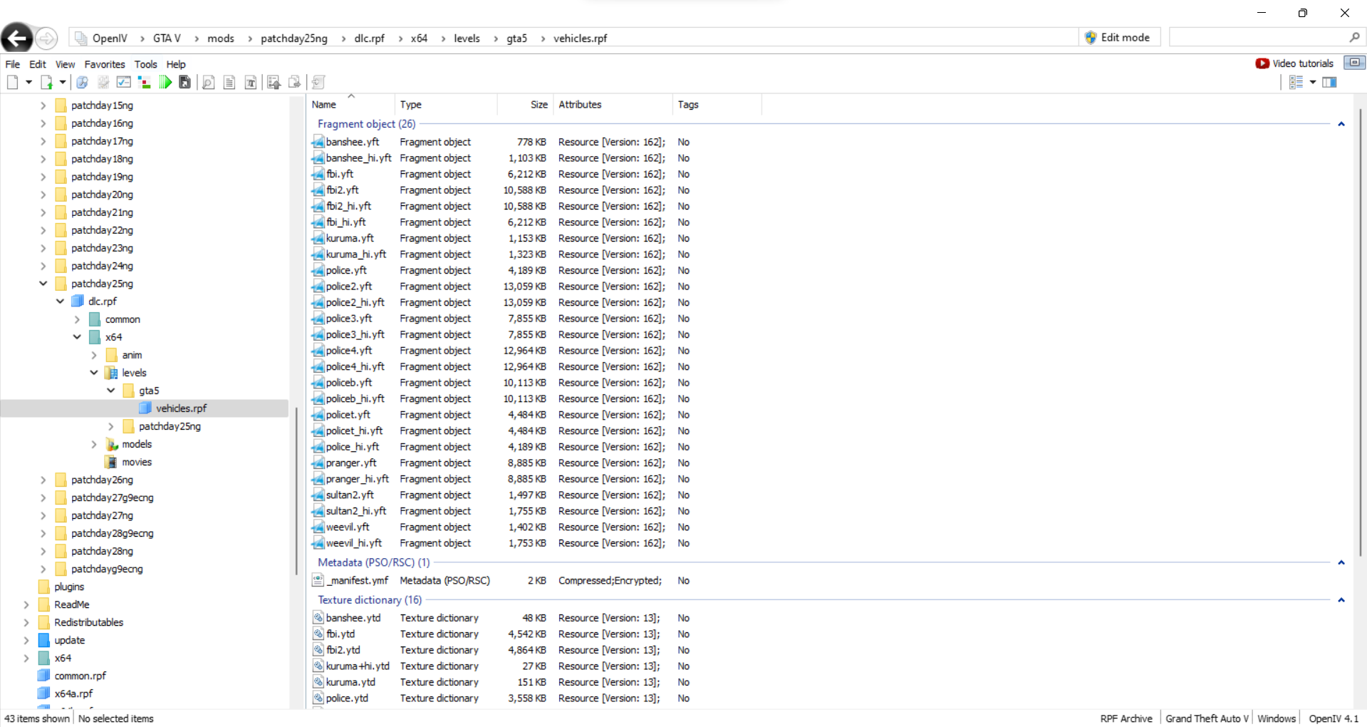Click the dark shortcut file toolbar icon
Viewport: 1367px width, 727px height.
click(x=185, y=83)
